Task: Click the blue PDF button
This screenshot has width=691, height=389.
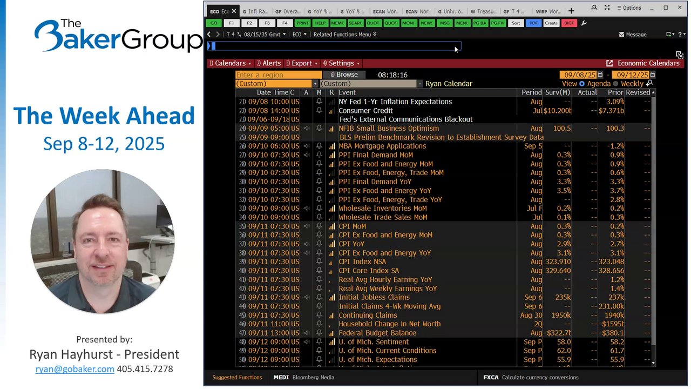Action: (533, 23)
